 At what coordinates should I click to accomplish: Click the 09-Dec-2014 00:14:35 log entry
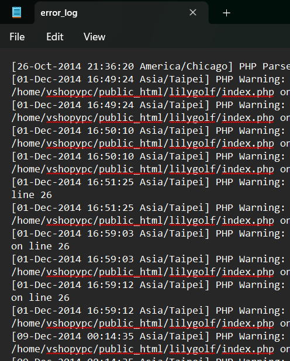coord(151,336)
